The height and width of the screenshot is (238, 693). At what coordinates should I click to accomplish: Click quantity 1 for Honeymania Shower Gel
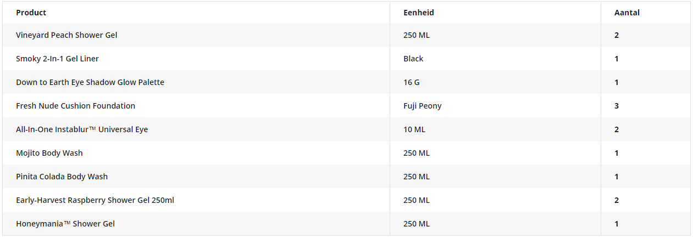(x=617, y=224)
